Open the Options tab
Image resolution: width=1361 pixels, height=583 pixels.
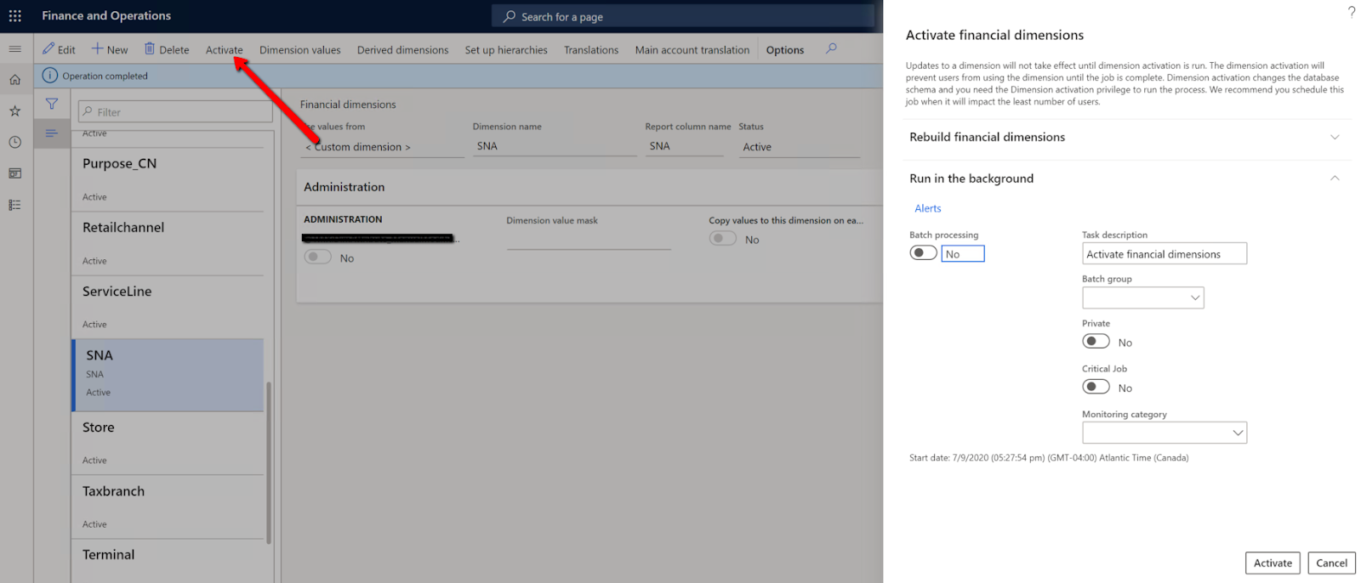coord(785,50)
